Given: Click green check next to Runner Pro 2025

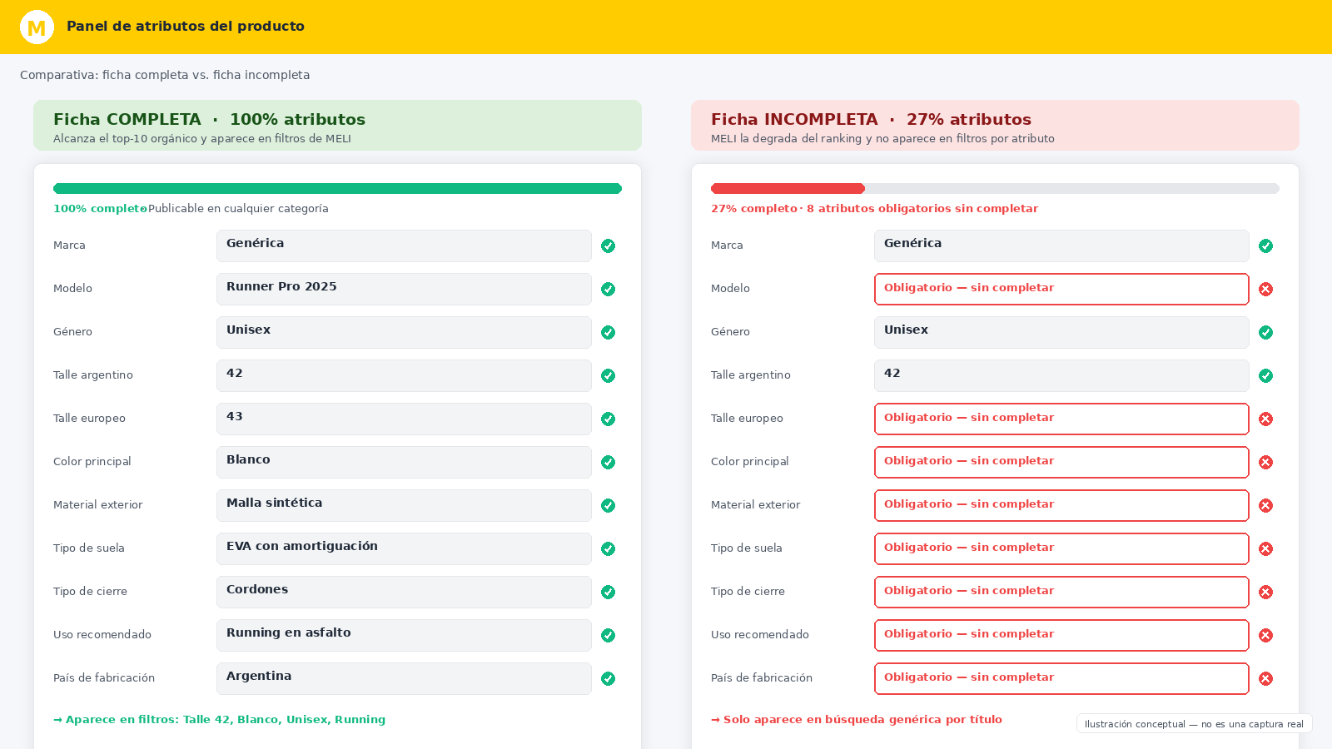Looking at the screenshot, I should tap(609, 289).
